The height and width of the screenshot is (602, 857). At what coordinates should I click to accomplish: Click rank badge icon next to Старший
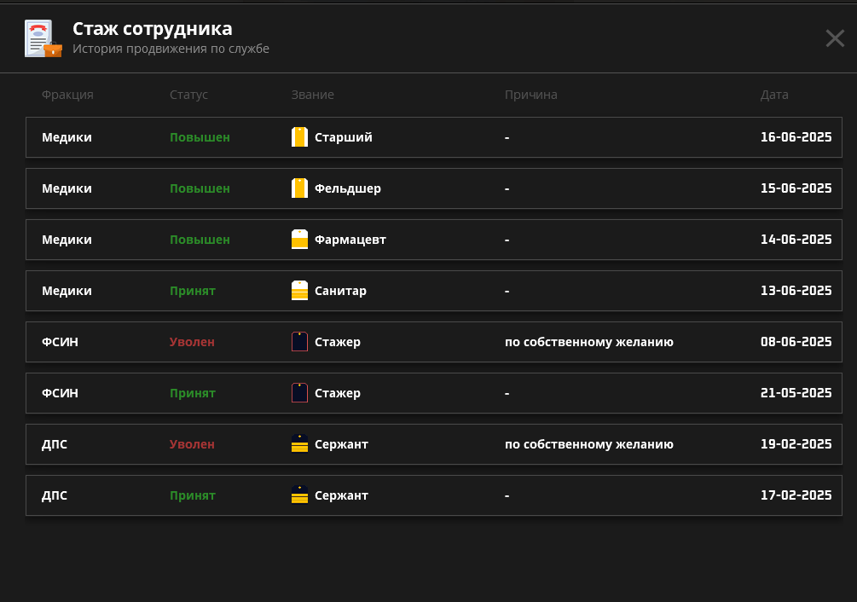[x=299, y=137]
